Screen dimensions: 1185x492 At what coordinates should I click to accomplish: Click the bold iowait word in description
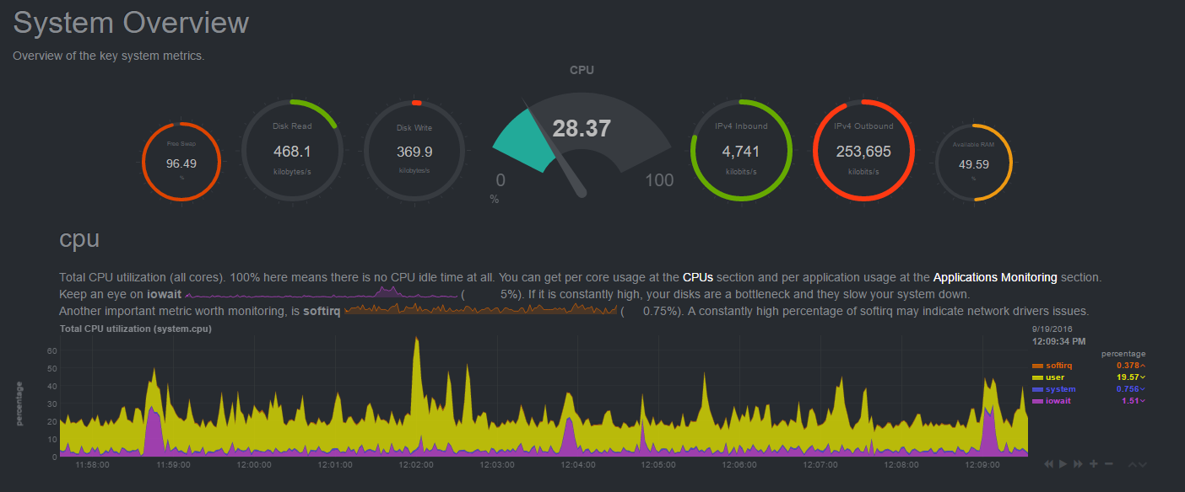pyautogui.click(x=162, y=294)
